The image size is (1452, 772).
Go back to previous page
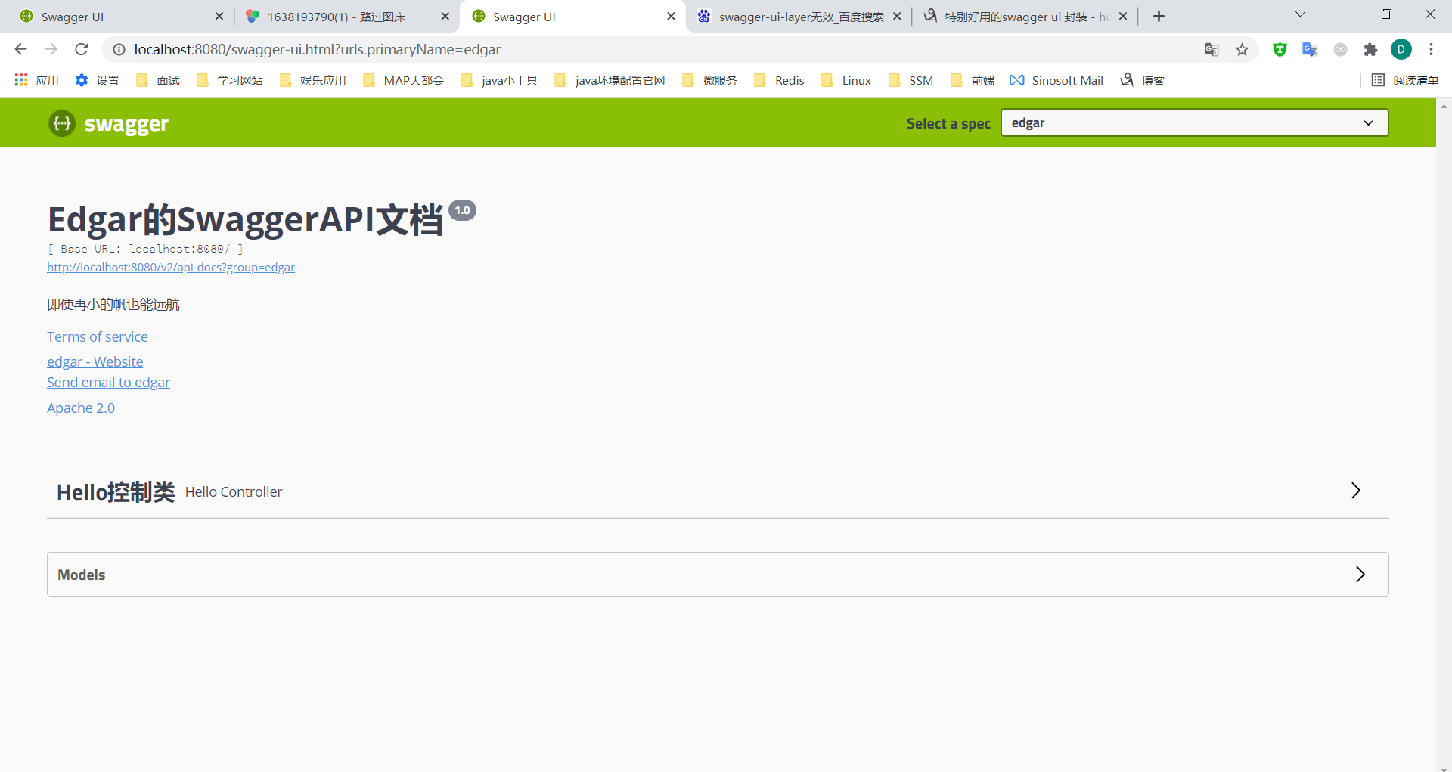(x=20, y=49)
